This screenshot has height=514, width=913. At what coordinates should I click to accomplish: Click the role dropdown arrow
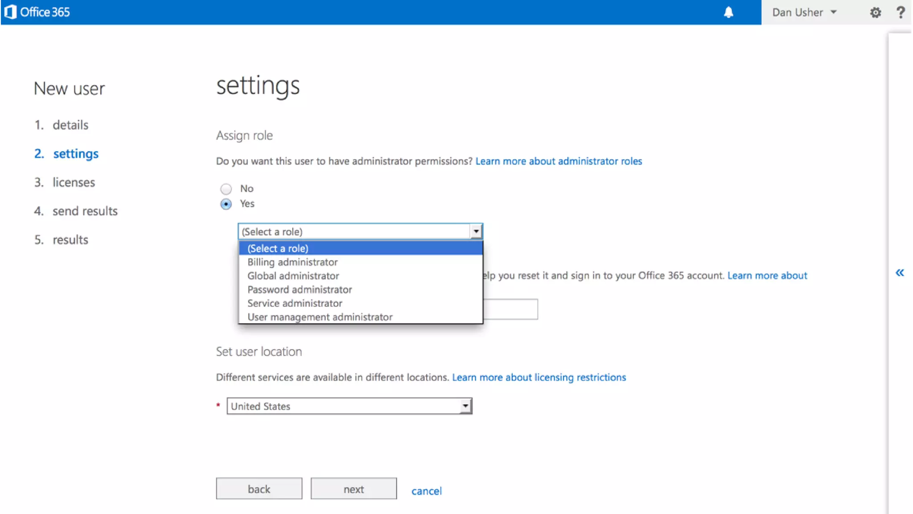[x=476, y=232]
